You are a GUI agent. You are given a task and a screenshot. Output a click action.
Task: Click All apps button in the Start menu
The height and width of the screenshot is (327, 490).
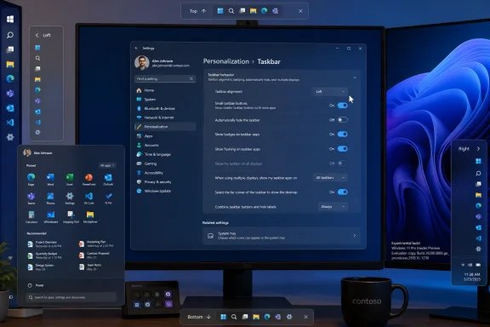107,165
